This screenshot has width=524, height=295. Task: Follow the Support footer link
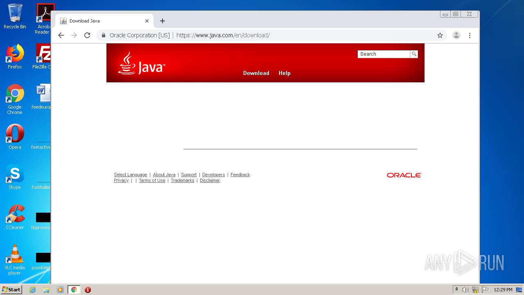click(x=189, y=175)
